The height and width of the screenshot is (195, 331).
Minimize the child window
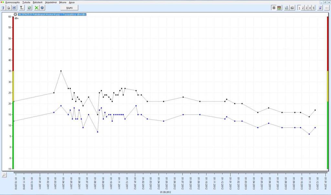(x=321, y=2)
